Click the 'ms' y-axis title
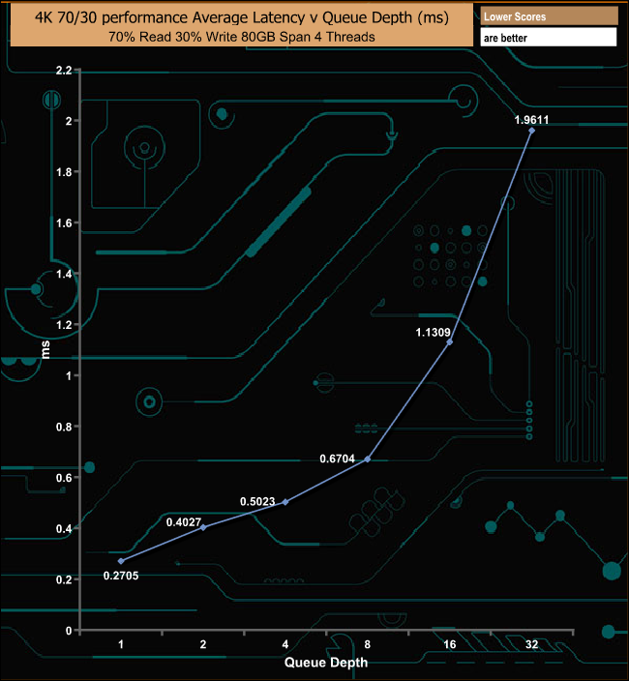Viewport: 629px width, 681px height. (x=45, y=350)
